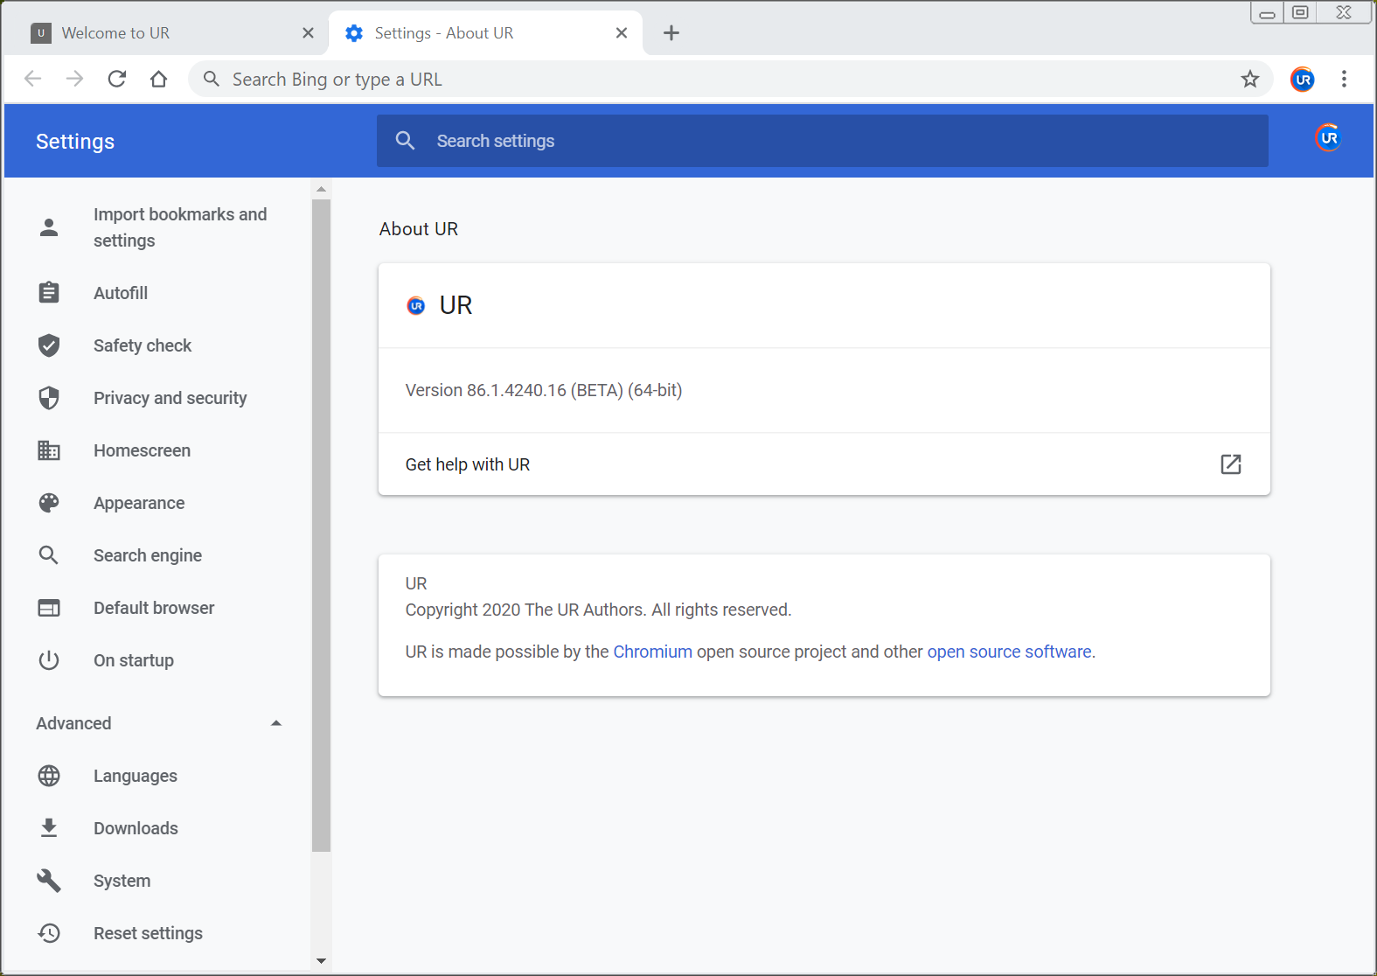Viewport: 1377px width, 976px height.
Task: Click the building icon for Homescreen
Action: (49, 450)
